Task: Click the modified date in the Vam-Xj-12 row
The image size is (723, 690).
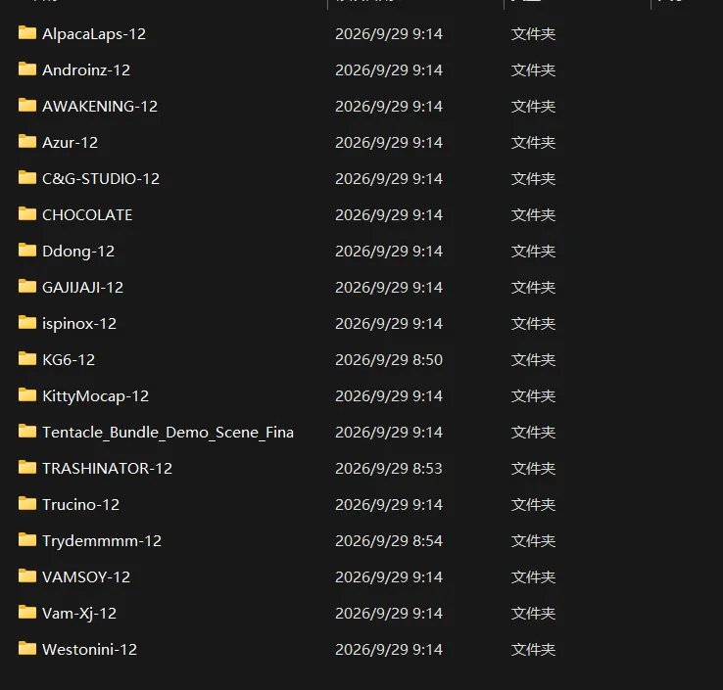Action: [389, 613]
